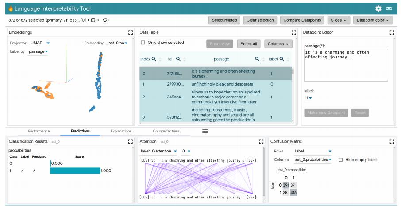Click the class 1 score bar
This screenshot has height=210, width=401.
(x=75, y=171)
